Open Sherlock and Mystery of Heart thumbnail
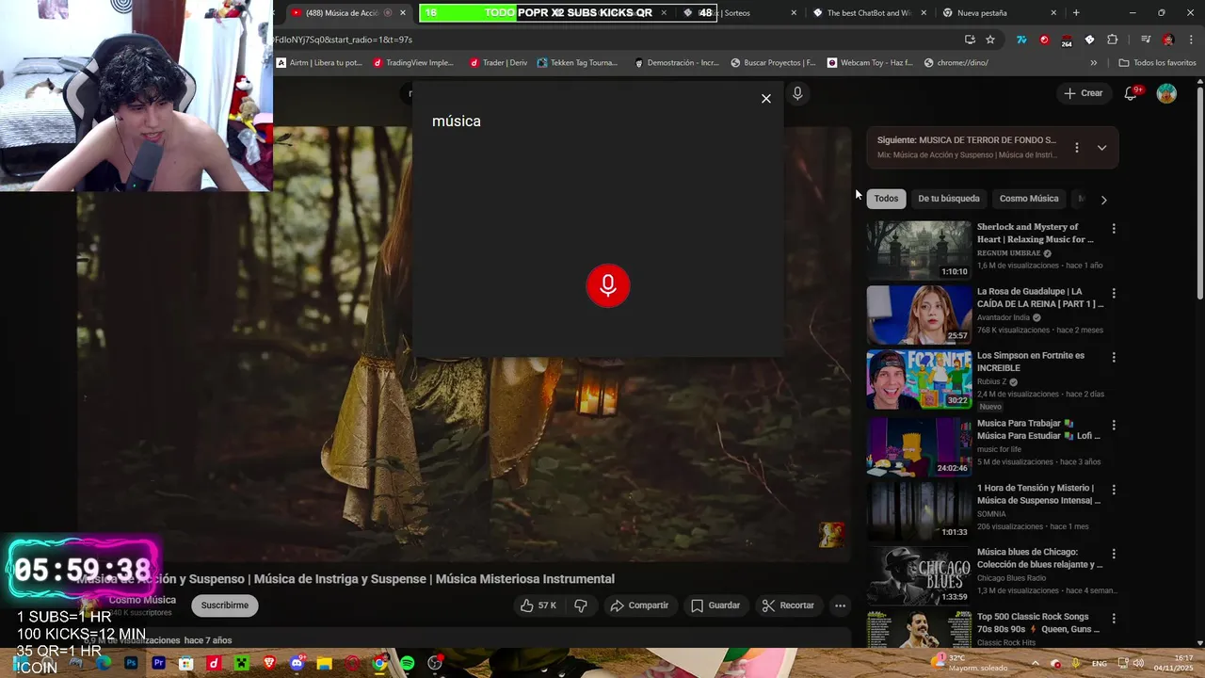Screen dimensions: 1205x678 coord(919,250)
